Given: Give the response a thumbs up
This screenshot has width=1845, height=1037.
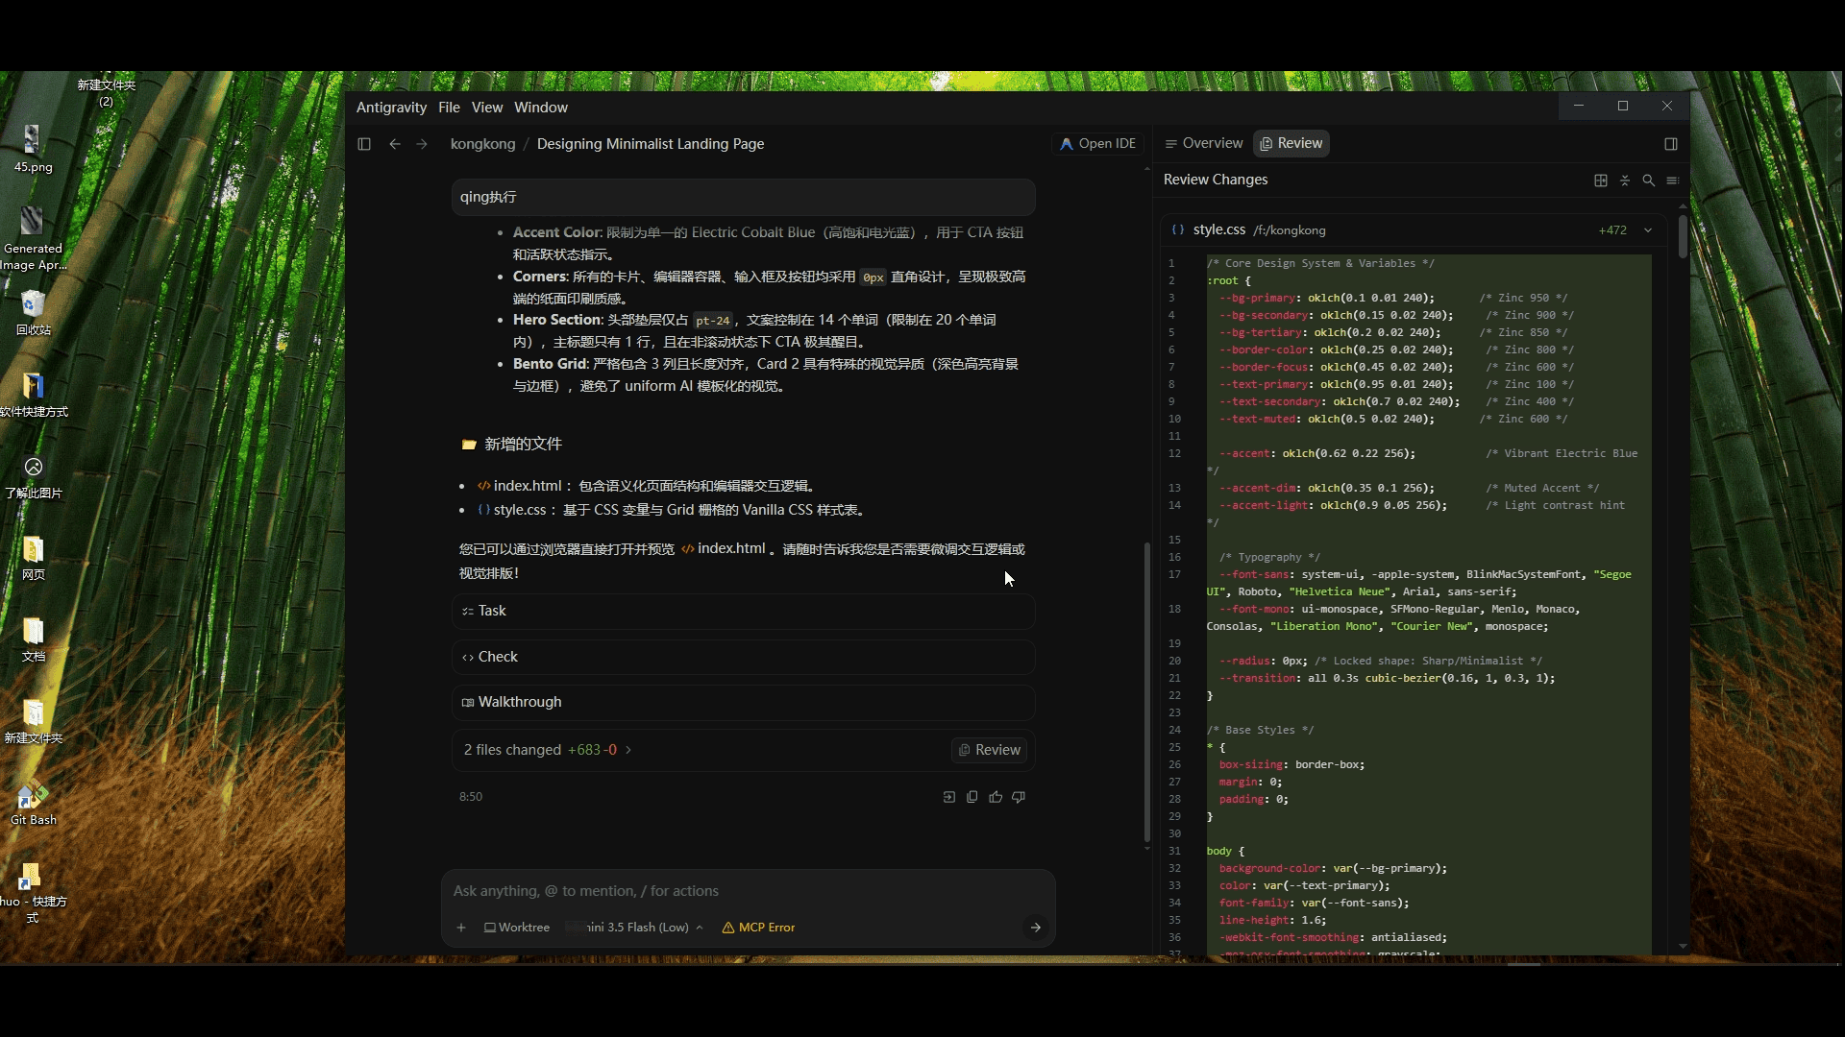Looking at the screenshot, I should (x=996, y=797).
